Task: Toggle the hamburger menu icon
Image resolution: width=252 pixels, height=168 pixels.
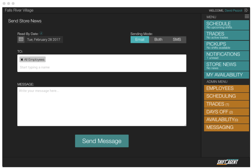Action: (x=247, y=16)
